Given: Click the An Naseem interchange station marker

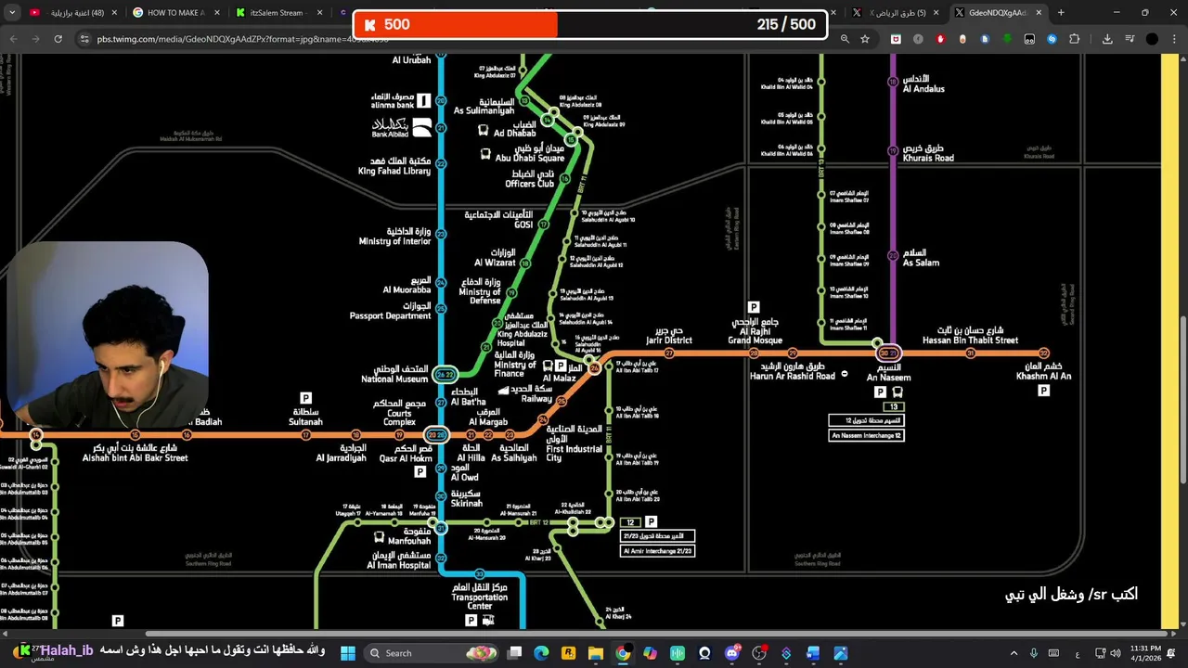Looking at the screenshot, I should [888, 353].
